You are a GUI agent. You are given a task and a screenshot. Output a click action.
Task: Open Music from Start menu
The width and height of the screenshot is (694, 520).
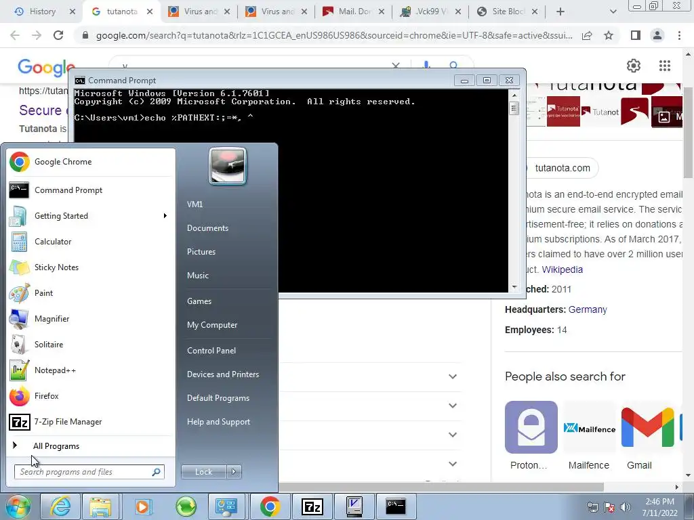tap(198, 276)
